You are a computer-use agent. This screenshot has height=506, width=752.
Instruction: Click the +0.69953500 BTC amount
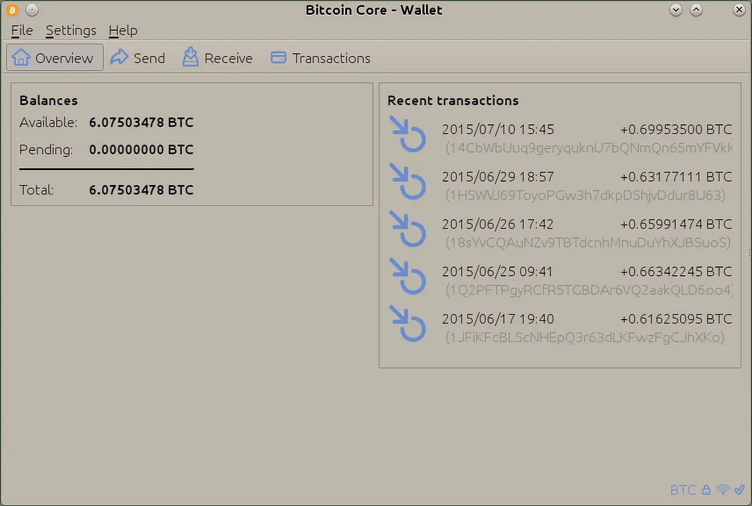click(676, 129)
